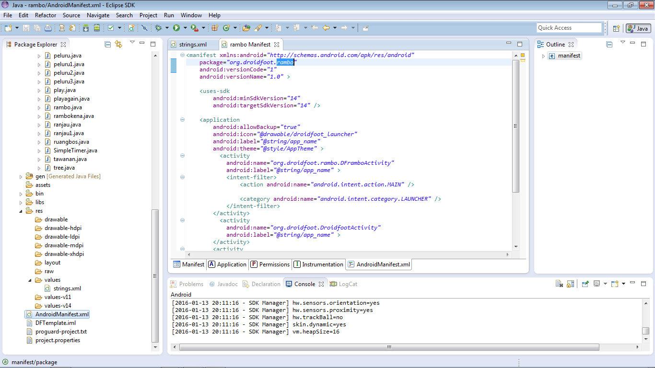The height and width of the screenshot is (368, 655).
Task: Open the Android Virtual Device Manager icon
Action: click(x=97, y=28)
